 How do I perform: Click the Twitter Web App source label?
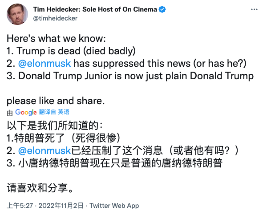click(x=114, y=206)
